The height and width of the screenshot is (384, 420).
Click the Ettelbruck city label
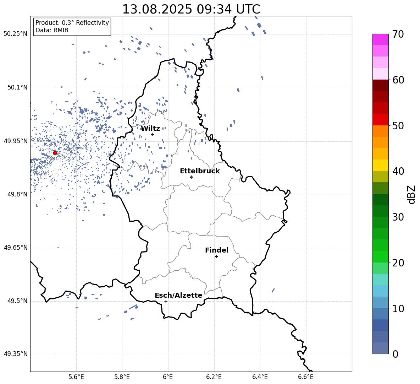click(x=200, y=171)
